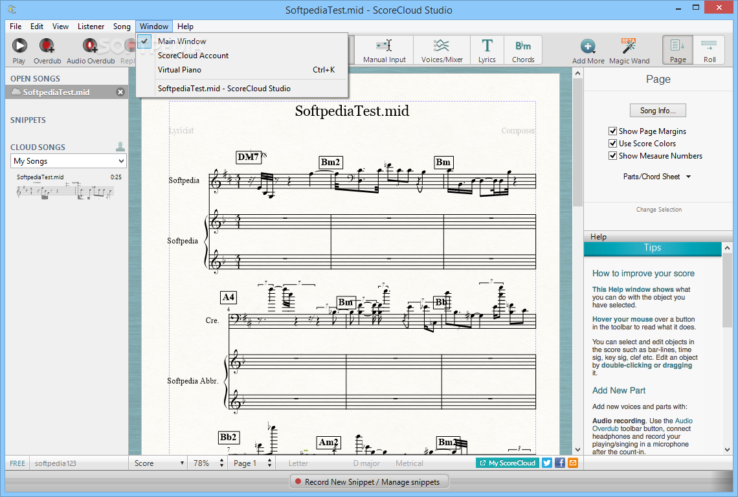The image size is (738, 497).
Task: Click the Song Info... button
Action: pos(658,111)
